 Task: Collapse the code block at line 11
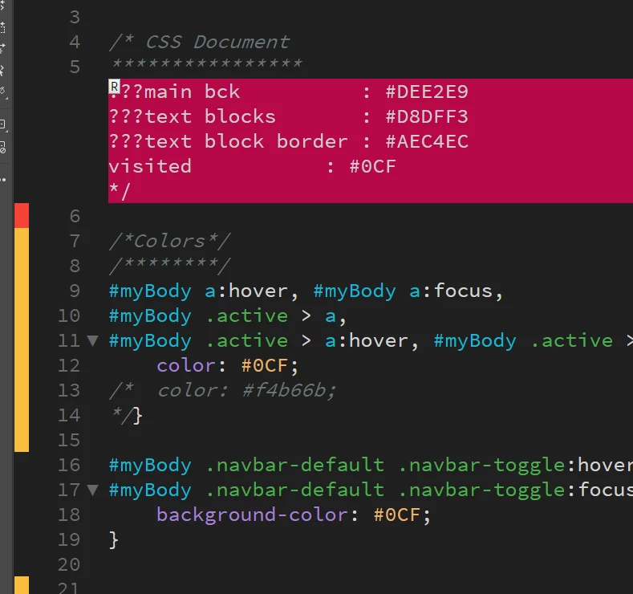93,341
